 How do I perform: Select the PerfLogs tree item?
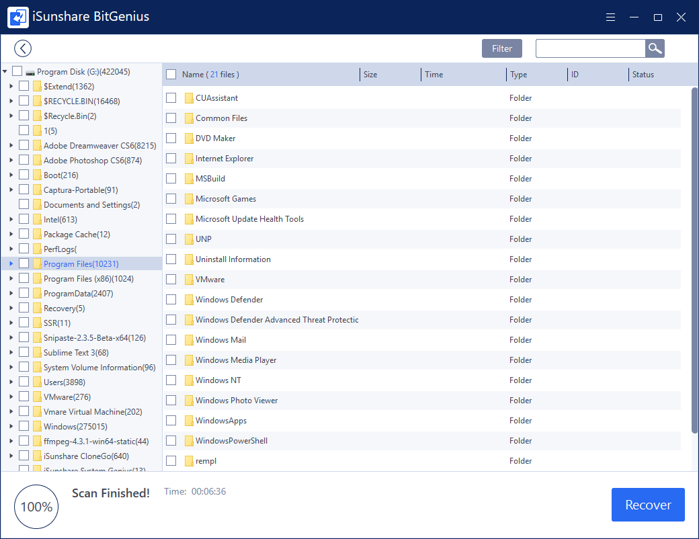60,249
